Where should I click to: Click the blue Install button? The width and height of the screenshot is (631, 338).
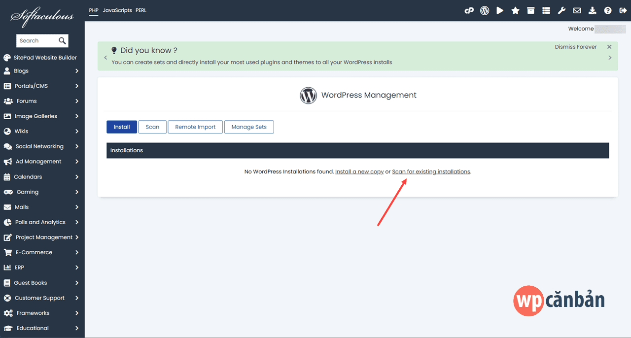click(x=122, y=127)
